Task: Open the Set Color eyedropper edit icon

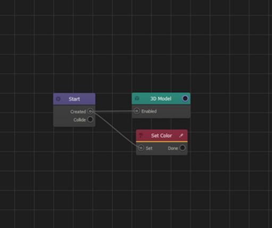Action: pyautogui.click(x=181, y=136)
